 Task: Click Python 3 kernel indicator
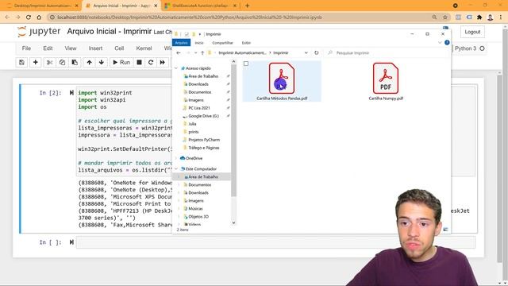(469, 48)
